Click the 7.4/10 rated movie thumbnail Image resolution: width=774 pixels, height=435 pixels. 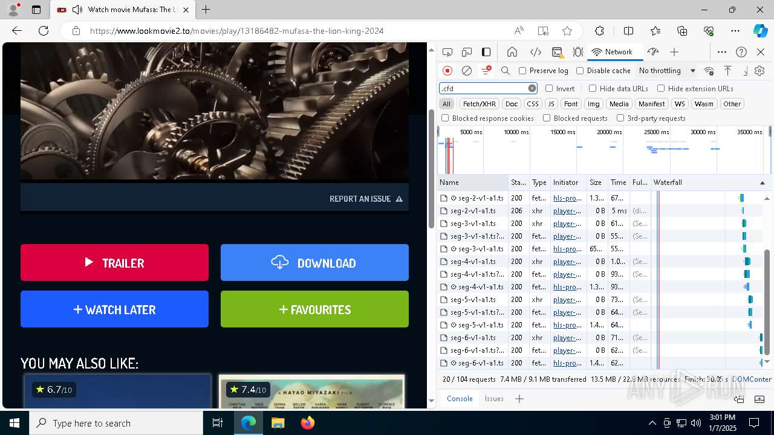click(x=311, y=391)
